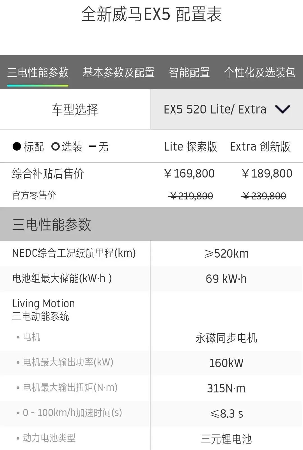Click the NEDC综合工况续航里程 row label
The width and height of the screenshot is (303, 450).
click(74, 253)
